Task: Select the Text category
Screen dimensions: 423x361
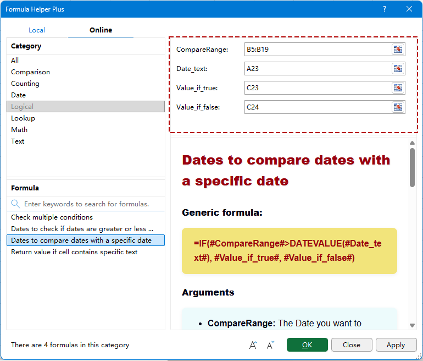Action: pyautogui.click(x=86, y=141)
